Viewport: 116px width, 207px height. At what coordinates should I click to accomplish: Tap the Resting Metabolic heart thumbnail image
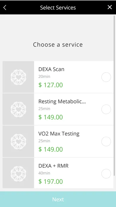click(18, 109)
